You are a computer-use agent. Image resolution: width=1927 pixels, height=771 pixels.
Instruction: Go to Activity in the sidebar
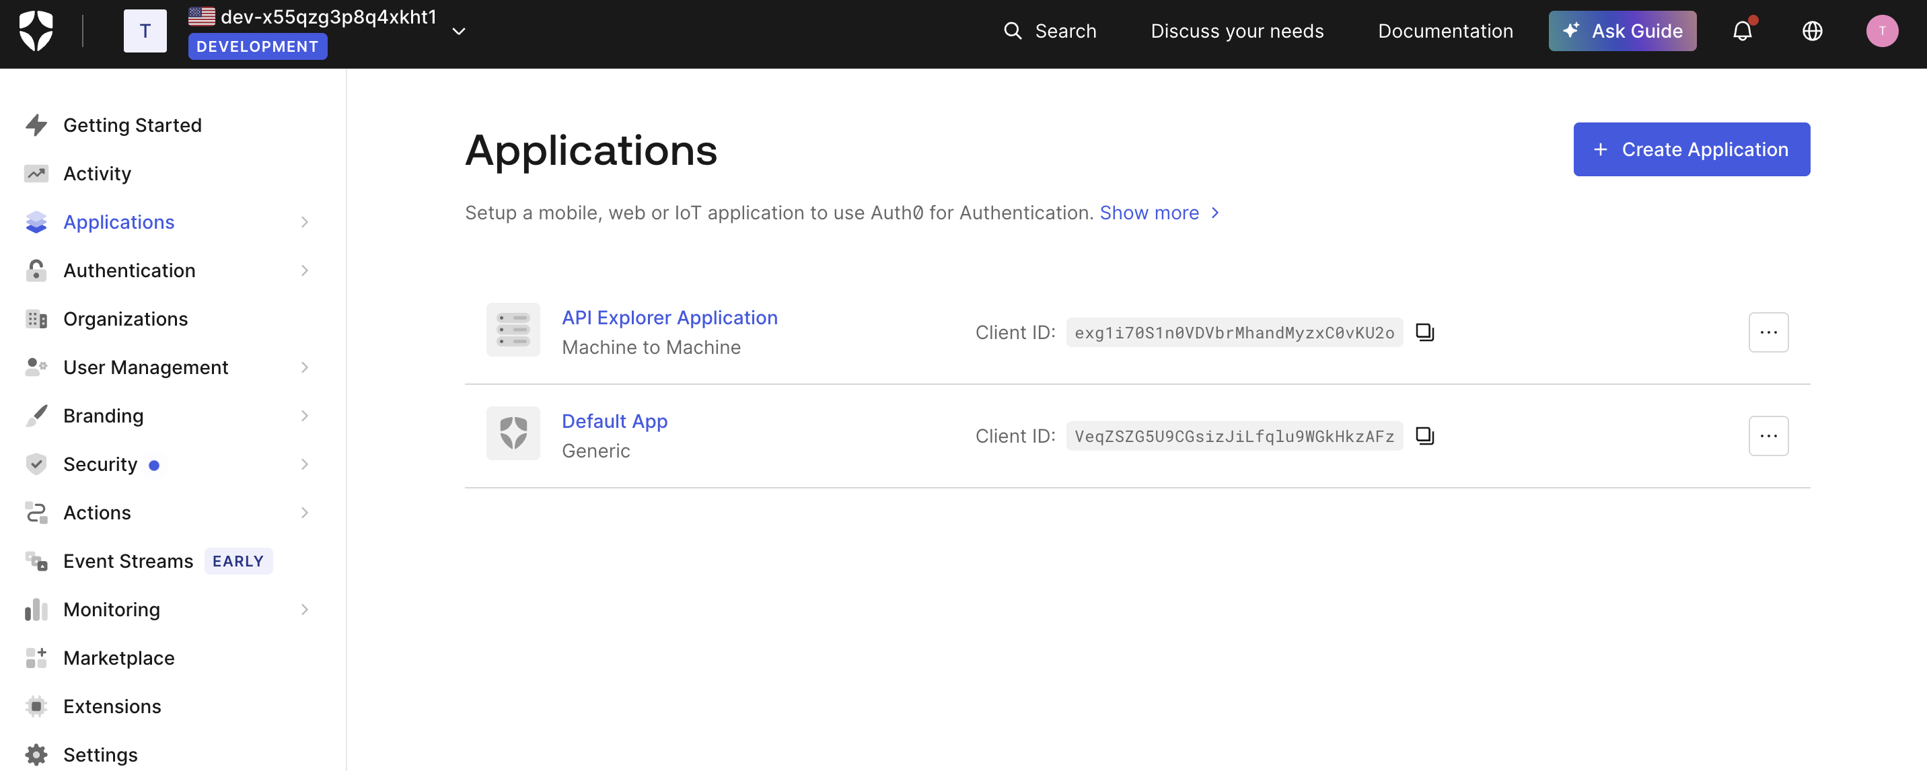(96, 173)
